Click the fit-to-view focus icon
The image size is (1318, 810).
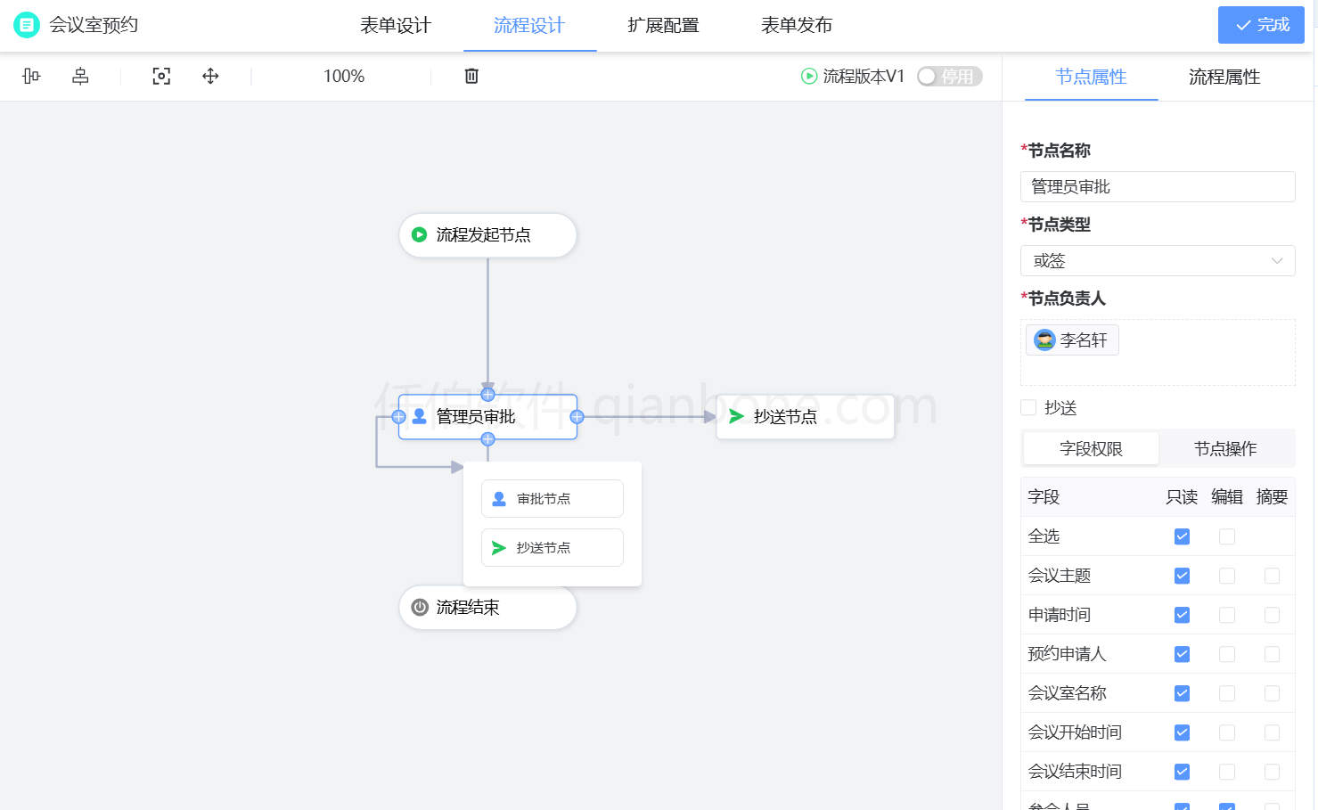[161, 76]
